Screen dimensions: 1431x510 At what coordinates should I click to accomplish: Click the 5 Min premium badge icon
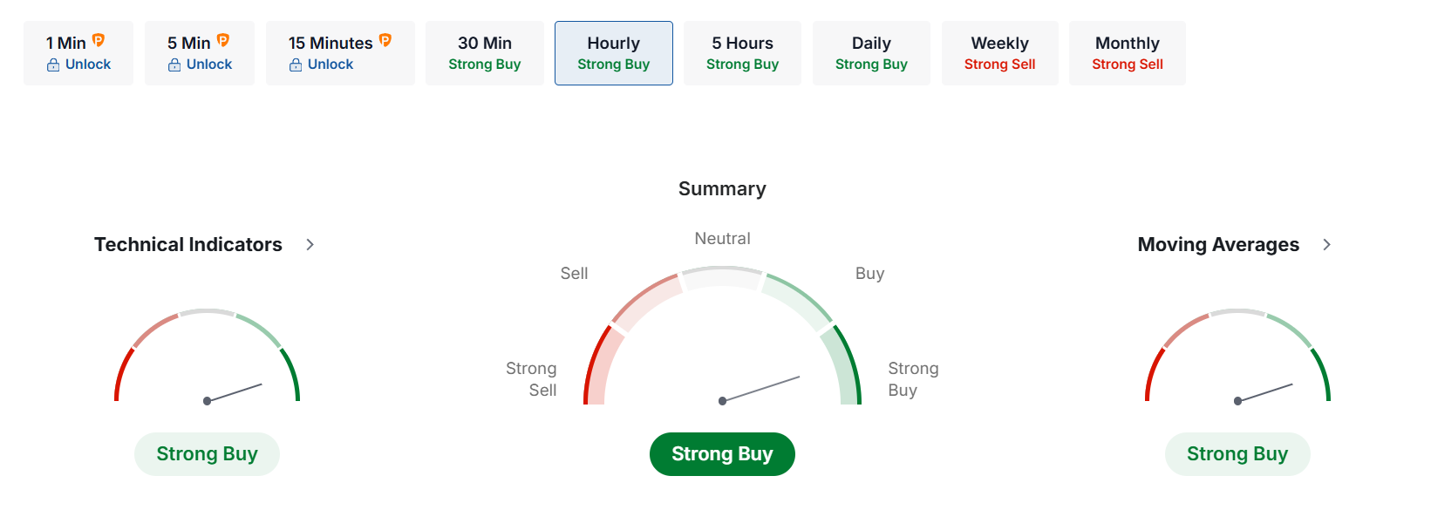(223, 40)
